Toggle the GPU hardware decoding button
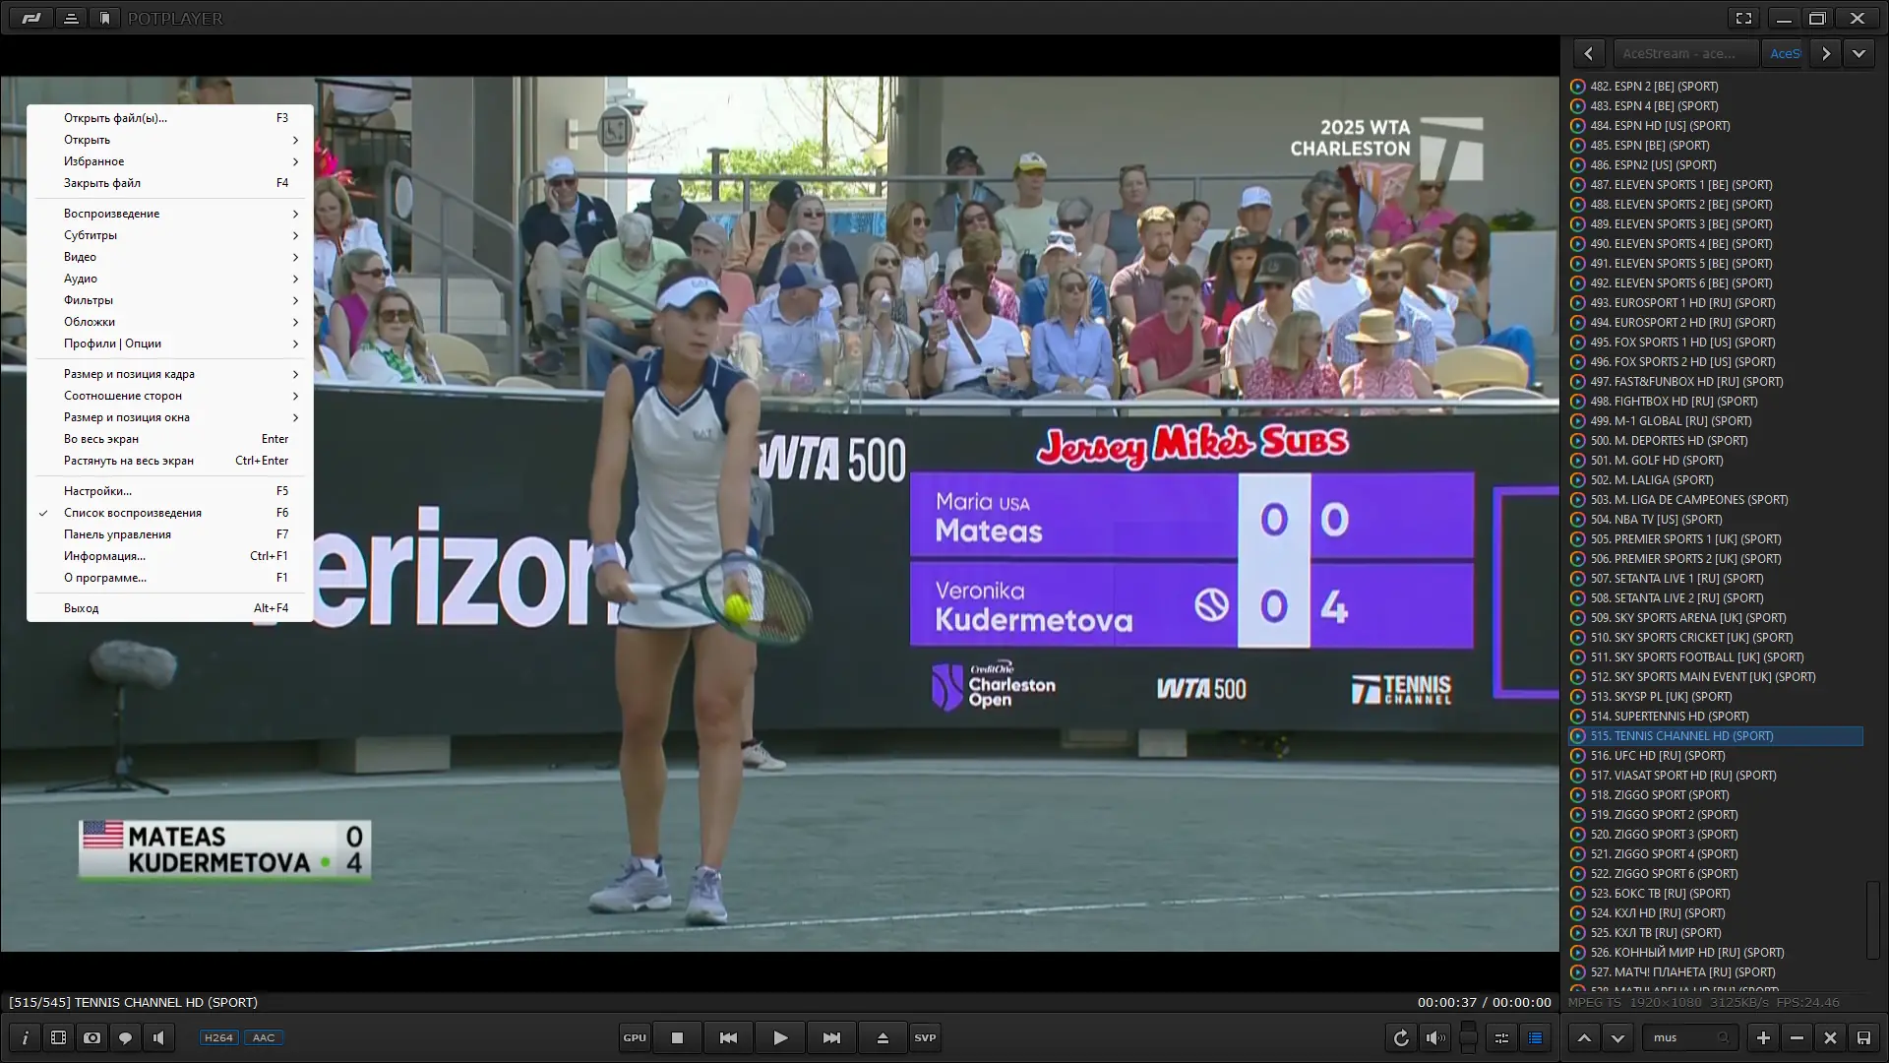Screen dimensions: 1889x1063 pyautogui.click(x=635, y=1037)
